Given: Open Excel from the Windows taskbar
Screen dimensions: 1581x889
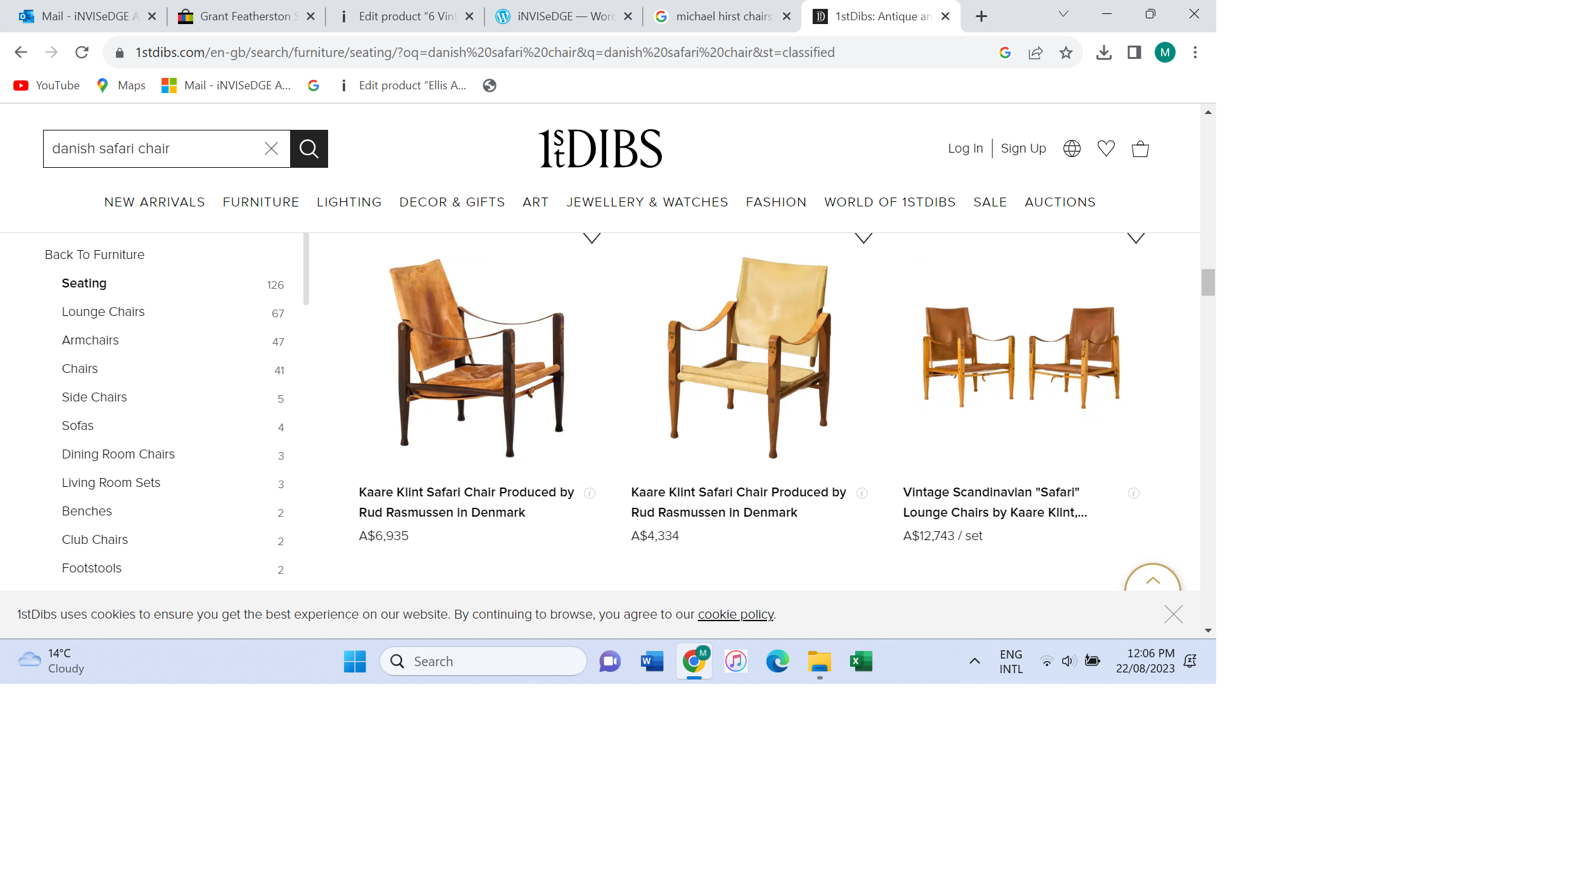Looking at the screenshot, I should (861, 661).
